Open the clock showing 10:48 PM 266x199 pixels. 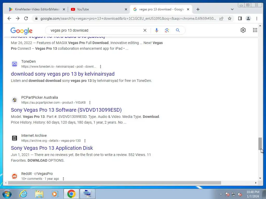[252, 194]
